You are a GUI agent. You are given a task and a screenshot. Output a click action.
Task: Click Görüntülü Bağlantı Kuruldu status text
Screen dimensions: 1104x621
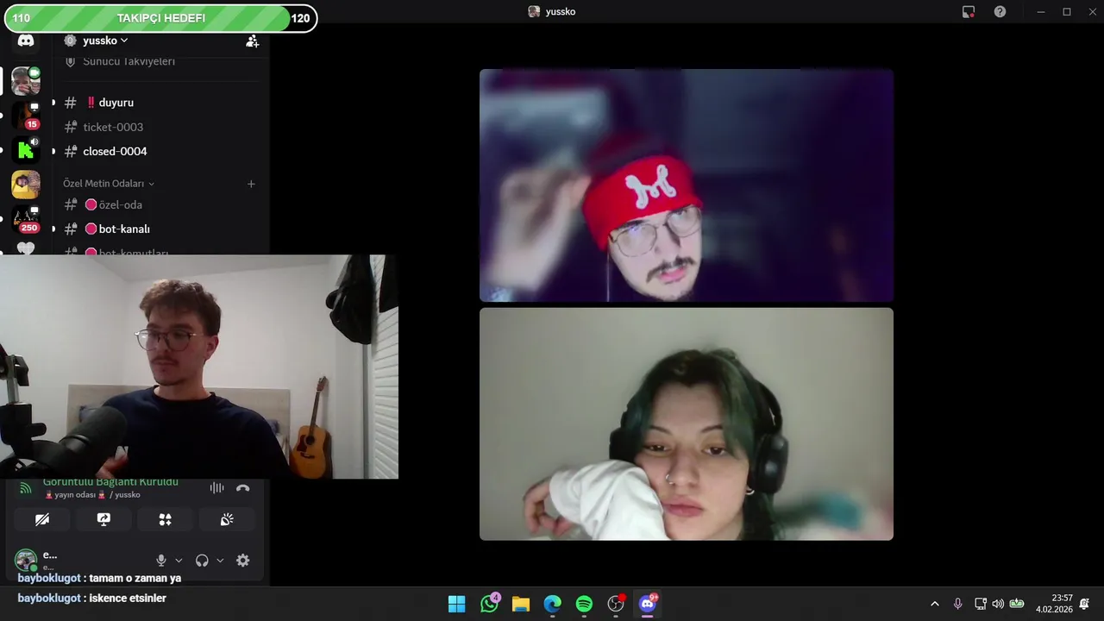110,482
